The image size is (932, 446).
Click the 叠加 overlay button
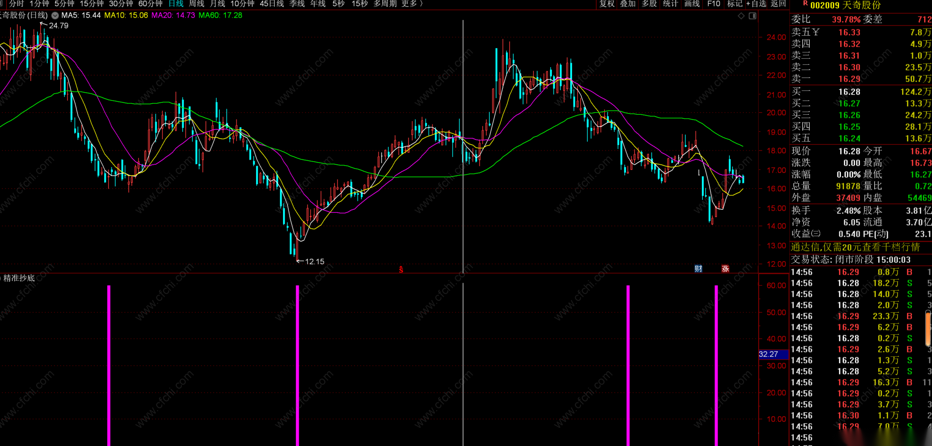(628, 4)
